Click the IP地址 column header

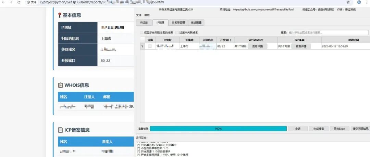tap(168, 40)
